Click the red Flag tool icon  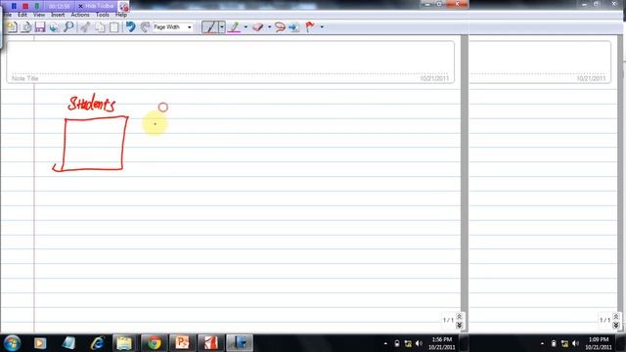pyautogui.click(x=310, y=27)
